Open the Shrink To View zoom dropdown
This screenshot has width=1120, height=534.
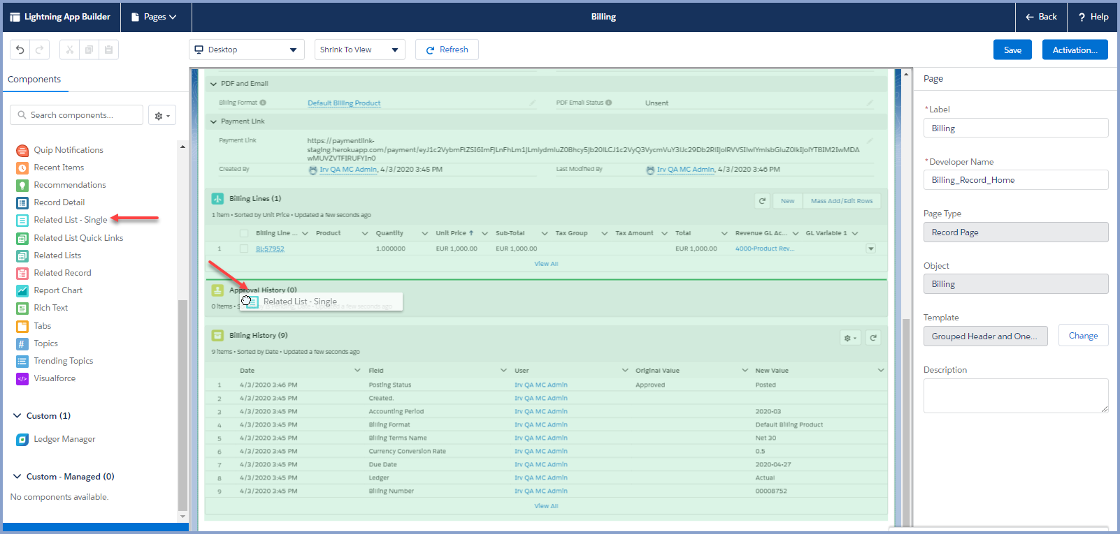360,50
